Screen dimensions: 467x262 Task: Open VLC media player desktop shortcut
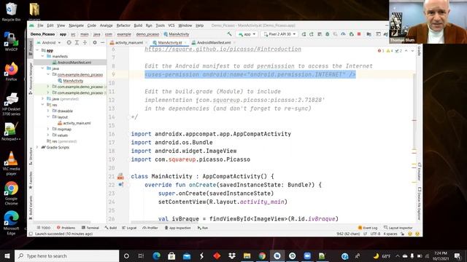[11, 163]
